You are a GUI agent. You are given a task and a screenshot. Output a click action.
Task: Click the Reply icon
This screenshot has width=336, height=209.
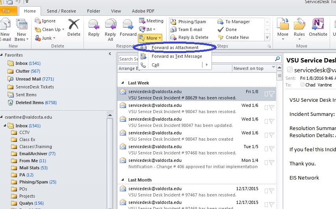[x=94, y=25]
